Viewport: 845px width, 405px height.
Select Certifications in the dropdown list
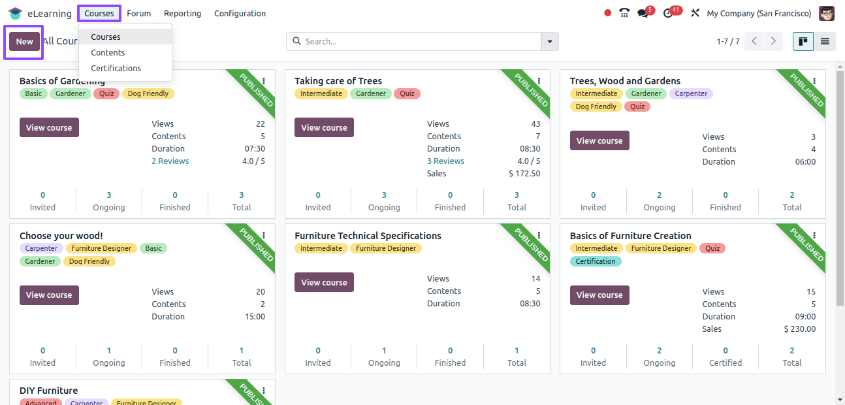pos(125,69)
